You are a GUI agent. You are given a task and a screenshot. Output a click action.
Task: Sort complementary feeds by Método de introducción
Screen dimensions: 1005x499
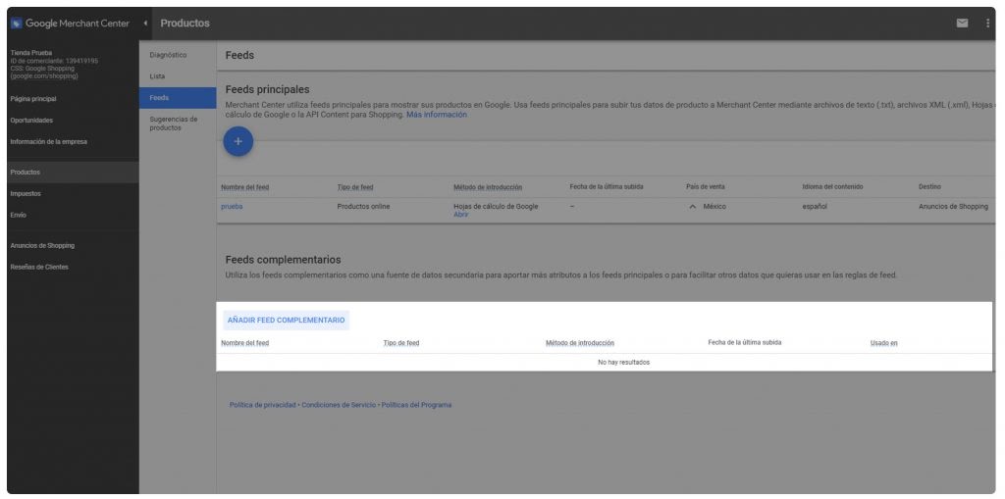580,343
